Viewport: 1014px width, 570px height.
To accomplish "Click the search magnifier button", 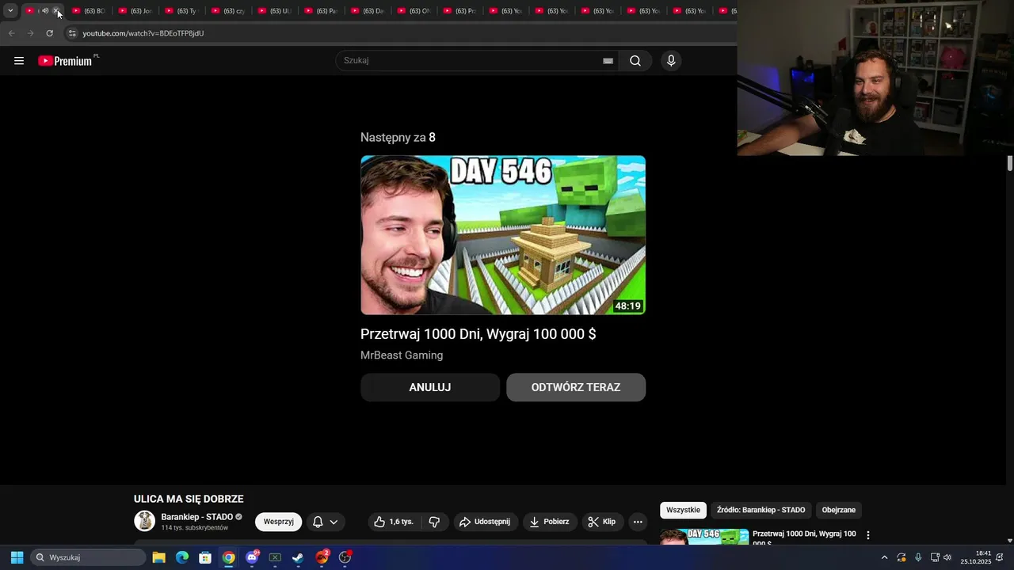I will [635, 61].
